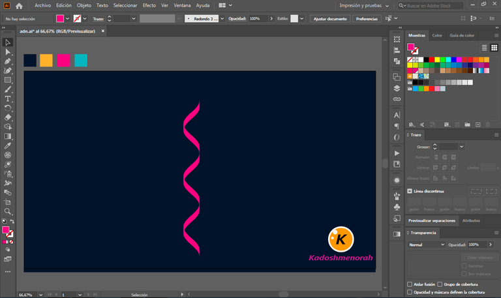Viewport: 501px width, 298px height.
Task: Open the Estilo graphic style dropdown
Action: coord(301,18)
